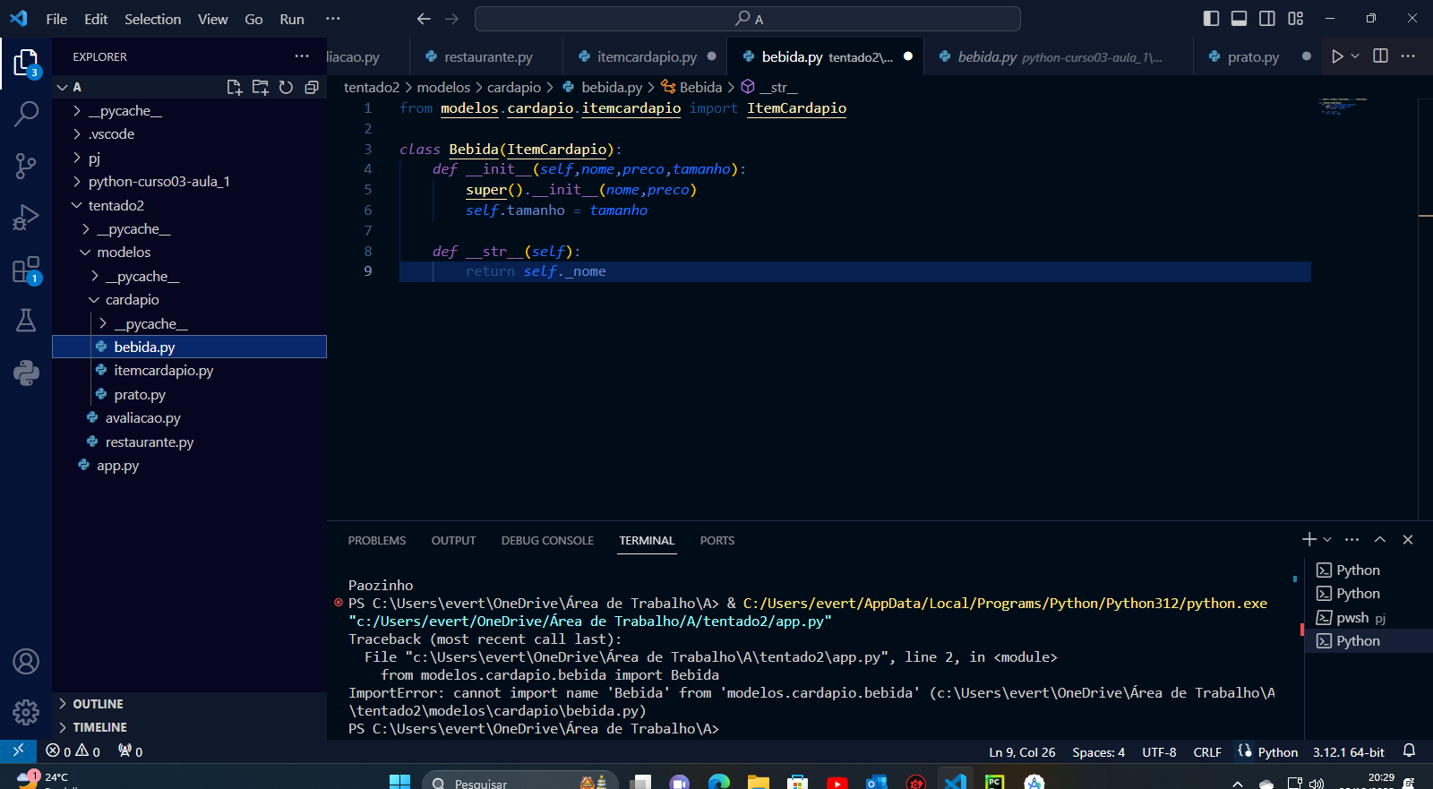
Task: Switch to the PROBLEMS panel tab
Action: point(377,540)
